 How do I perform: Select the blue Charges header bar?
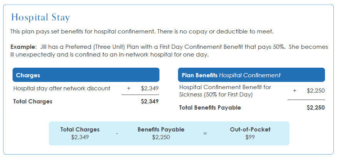(86, 75)
